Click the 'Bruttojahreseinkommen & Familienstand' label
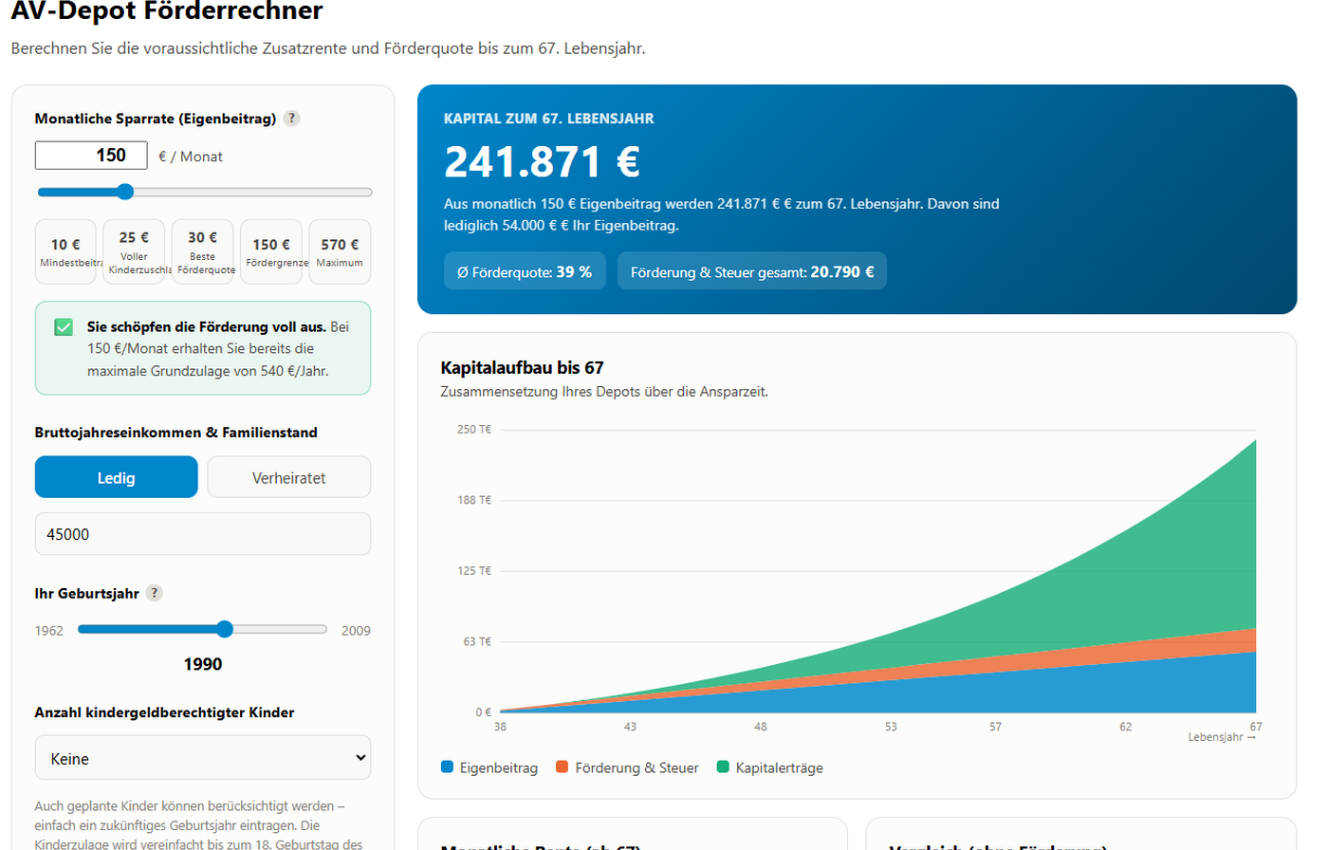1328x850 pixels. 176,433
